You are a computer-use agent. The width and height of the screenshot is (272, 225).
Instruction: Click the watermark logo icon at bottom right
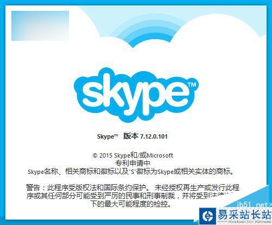coord(208,216)
